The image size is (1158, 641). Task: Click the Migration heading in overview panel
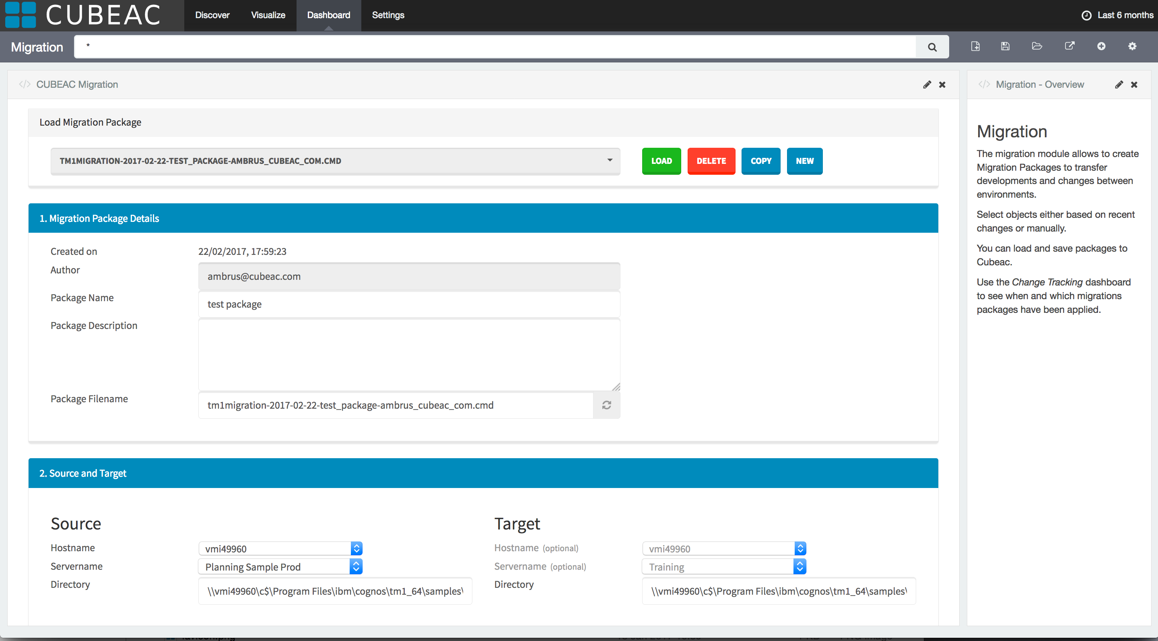pos(1012,131)
